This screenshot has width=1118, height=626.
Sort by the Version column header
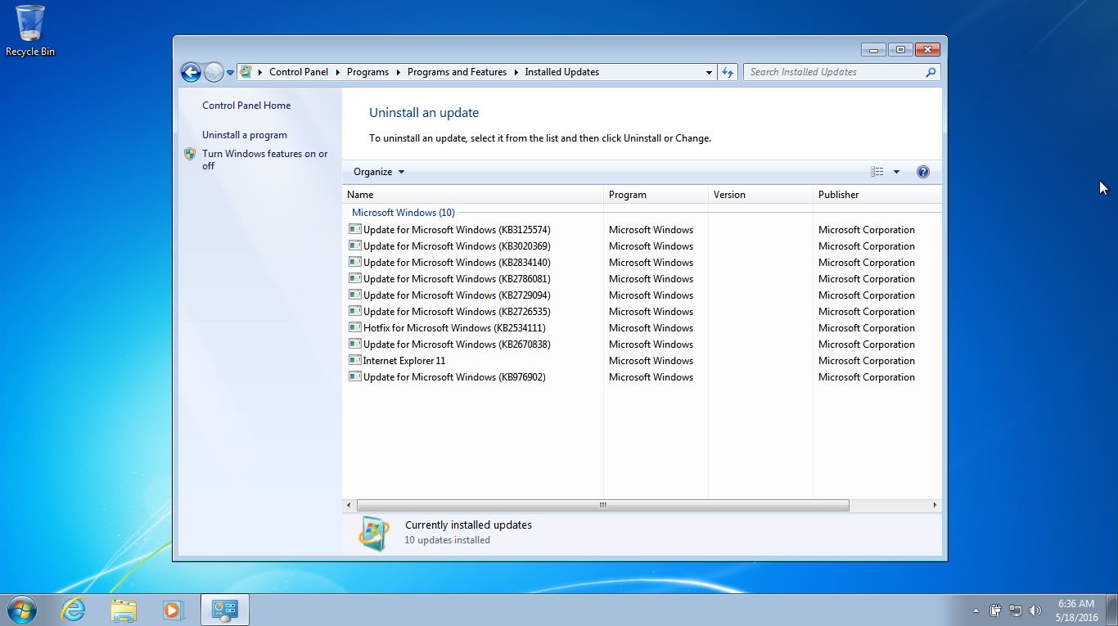click(x=760, y=195)
